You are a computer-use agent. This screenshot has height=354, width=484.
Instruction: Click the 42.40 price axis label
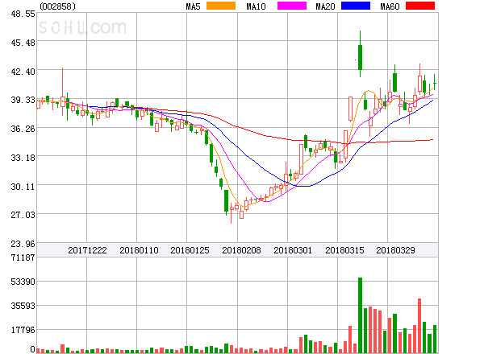pyautogui.click(x=23, y=72)
